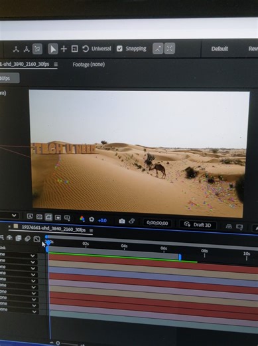The width and height of the screenshot is (258, 346).
Task: Select the blue layer bar in timeline
Action: coord(153,276)
